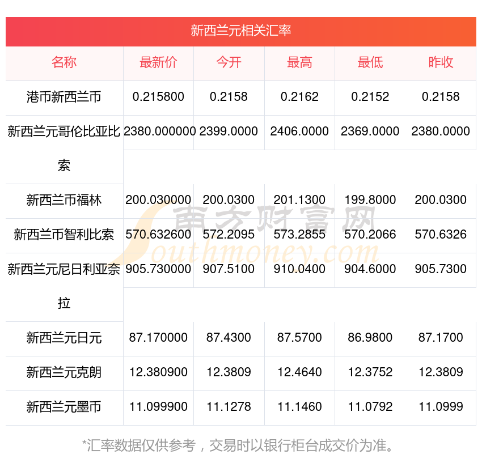The width and height of the screenshot is (482, 463).
Task: Click latest price 200.030000
Action: [158, 200]
